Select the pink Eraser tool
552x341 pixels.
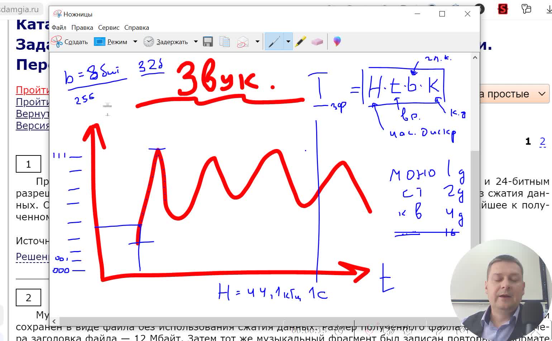(x=317, y=42)
